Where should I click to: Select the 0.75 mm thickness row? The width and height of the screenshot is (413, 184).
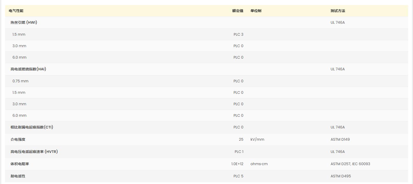[20, 81]
